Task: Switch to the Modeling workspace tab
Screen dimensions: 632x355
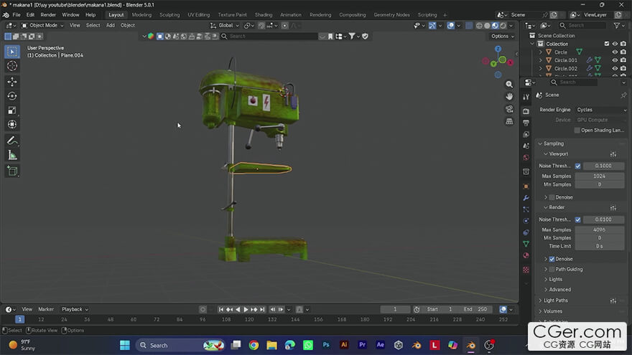Action: point(141,14)
